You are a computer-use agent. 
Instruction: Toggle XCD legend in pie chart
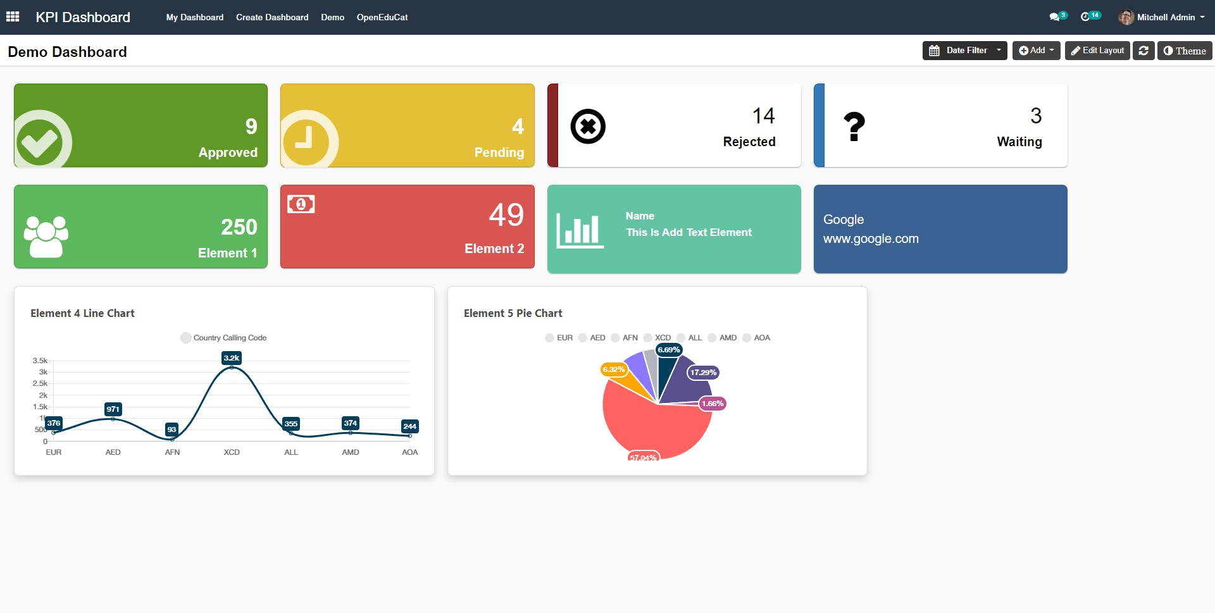[x=657, y=338]
